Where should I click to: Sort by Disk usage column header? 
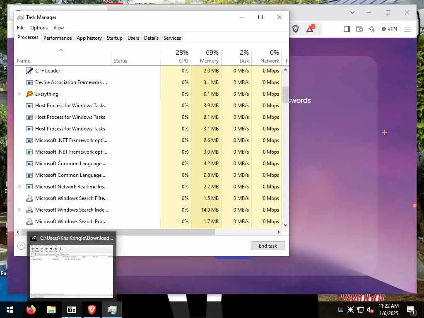[236, 57]
